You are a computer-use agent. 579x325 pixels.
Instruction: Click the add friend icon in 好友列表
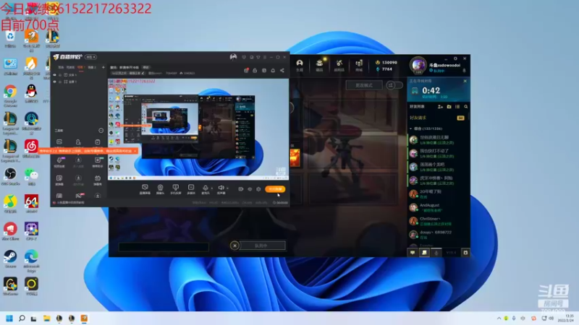[x=440, y=107]
